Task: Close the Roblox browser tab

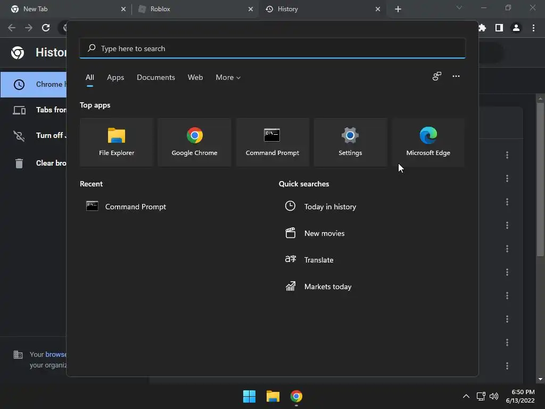Action: tap(251, 9)
